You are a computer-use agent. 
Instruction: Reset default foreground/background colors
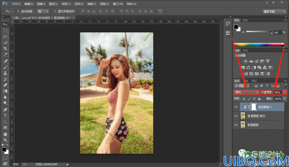[3, 145]
